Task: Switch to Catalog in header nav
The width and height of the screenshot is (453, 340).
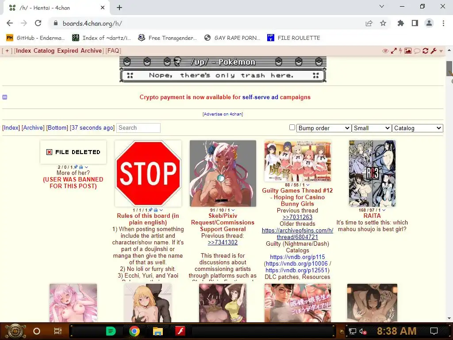Action: pos(44,51)
